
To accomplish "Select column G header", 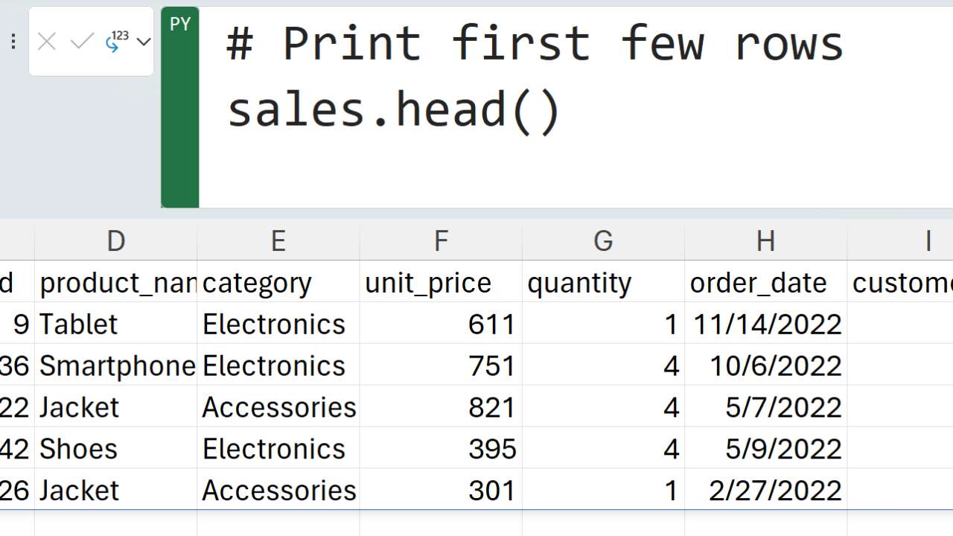I will click(603, 241).
